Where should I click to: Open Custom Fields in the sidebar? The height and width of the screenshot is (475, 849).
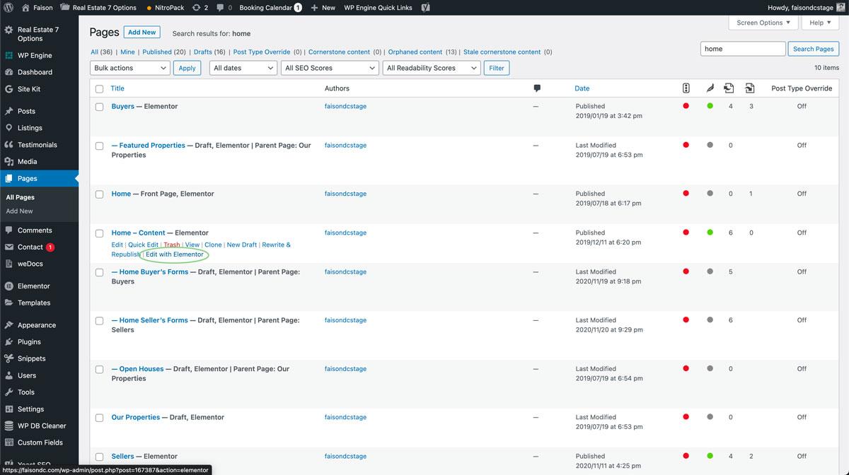coord(39,442)
